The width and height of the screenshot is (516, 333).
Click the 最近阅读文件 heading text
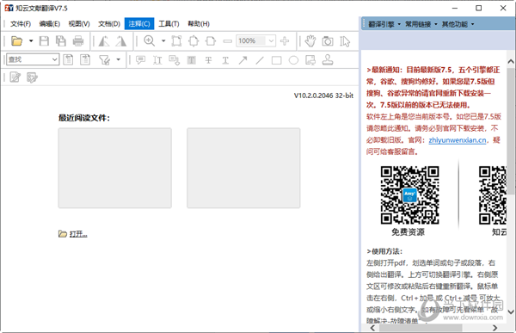84,118
